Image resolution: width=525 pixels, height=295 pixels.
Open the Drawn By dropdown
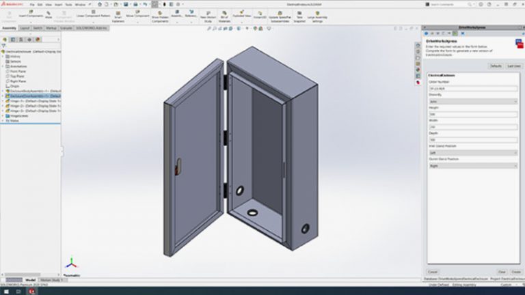473,101
